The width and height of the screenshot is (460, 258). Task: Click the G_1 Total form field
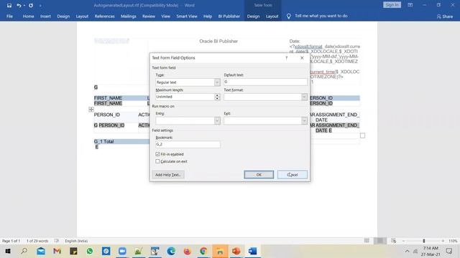(103, 142)
